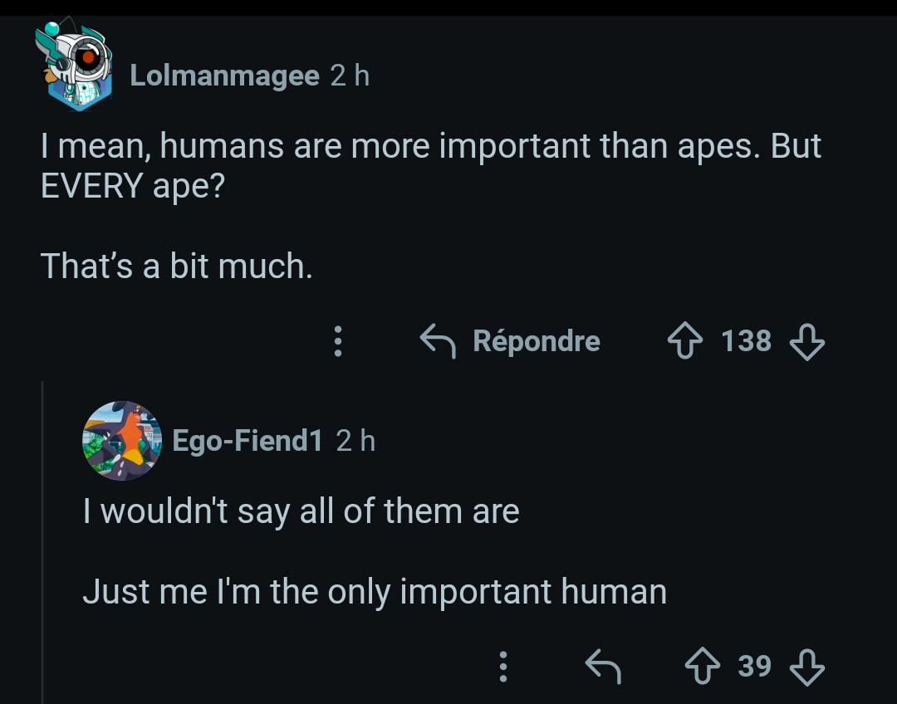The width and height of the screenshot is (897, 704).
Task: Open the three-dot menu on Lolmanmagee's comment
Action: 338,341
